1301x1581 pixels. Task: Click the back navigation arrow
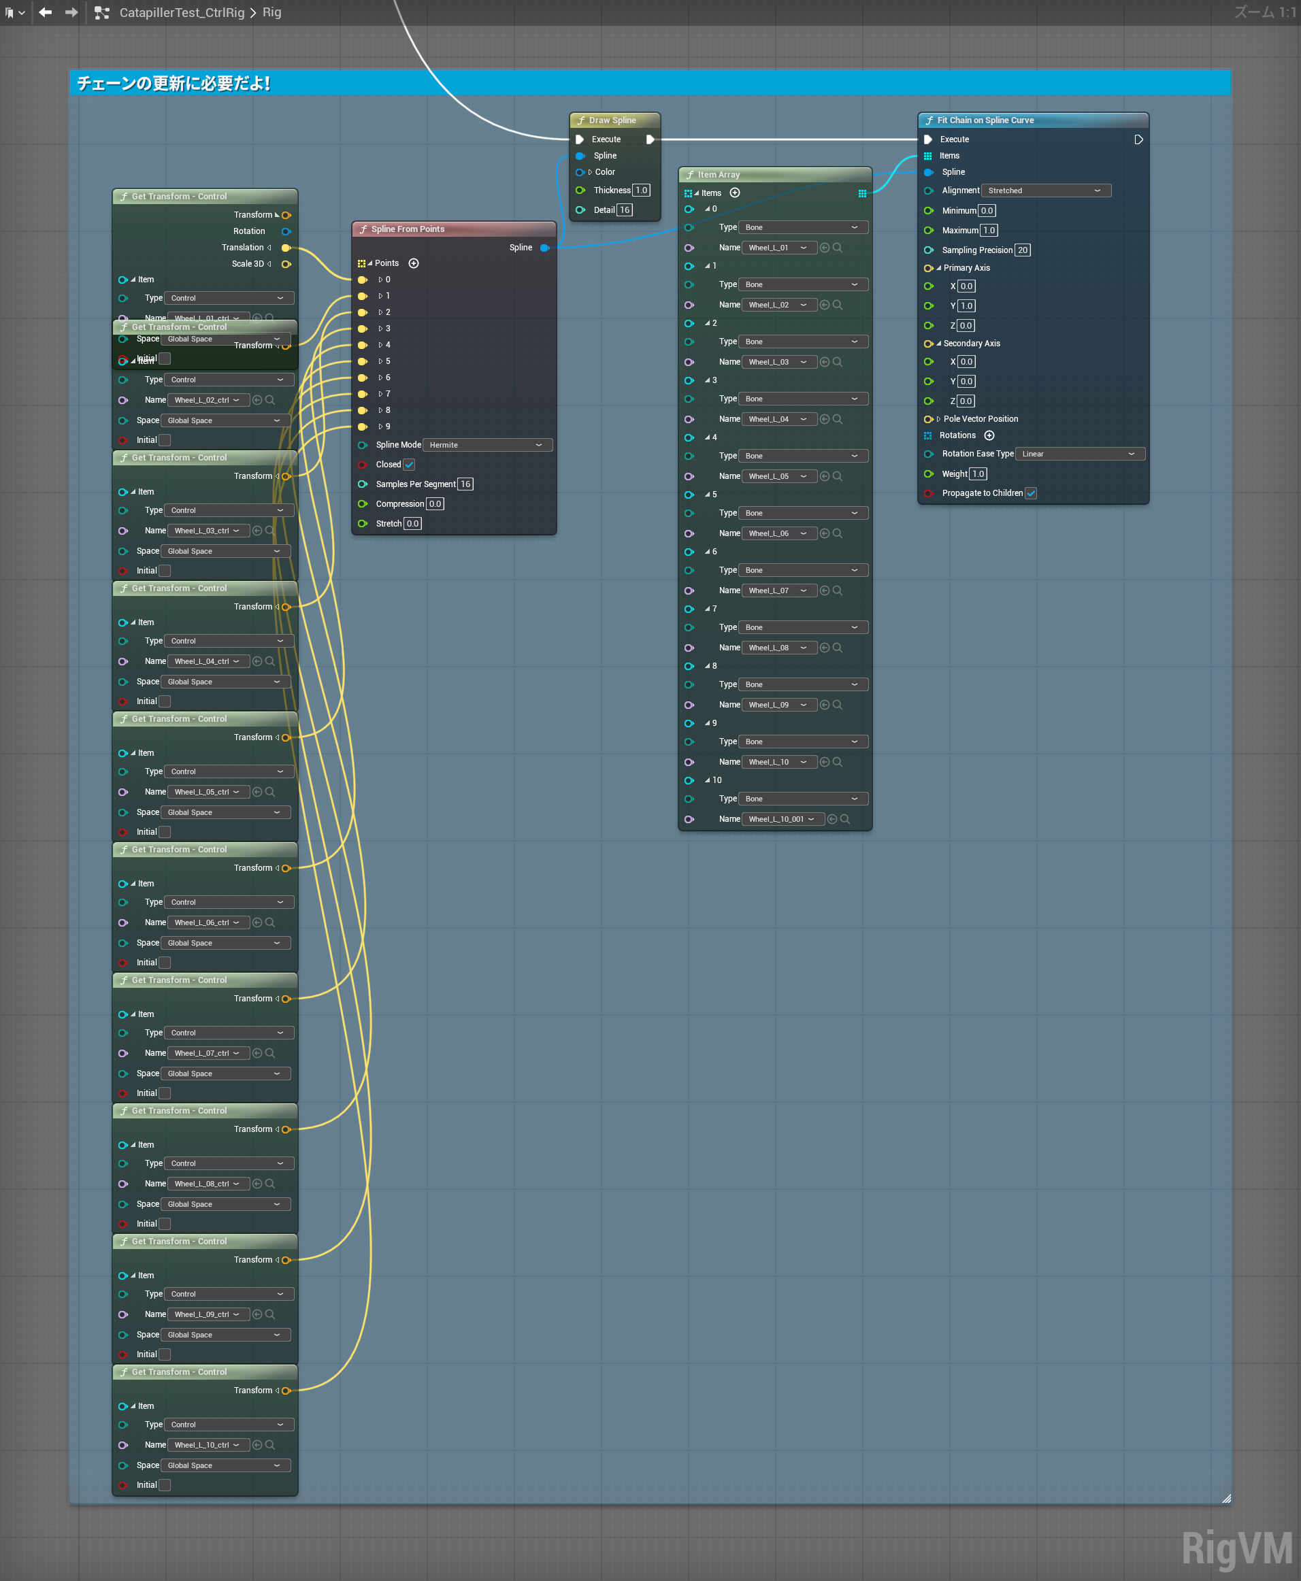tap(45, 12)
